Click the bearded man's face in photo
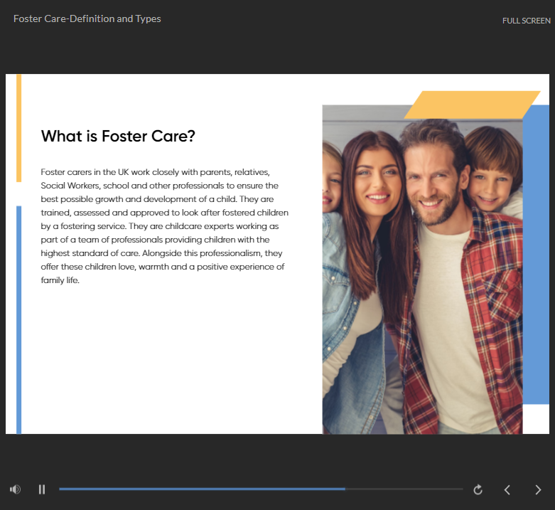This screenshot has width=555, height=510. tap(432, 178)
